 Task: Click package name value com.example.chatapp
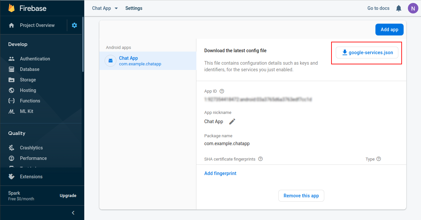point(227,143)
